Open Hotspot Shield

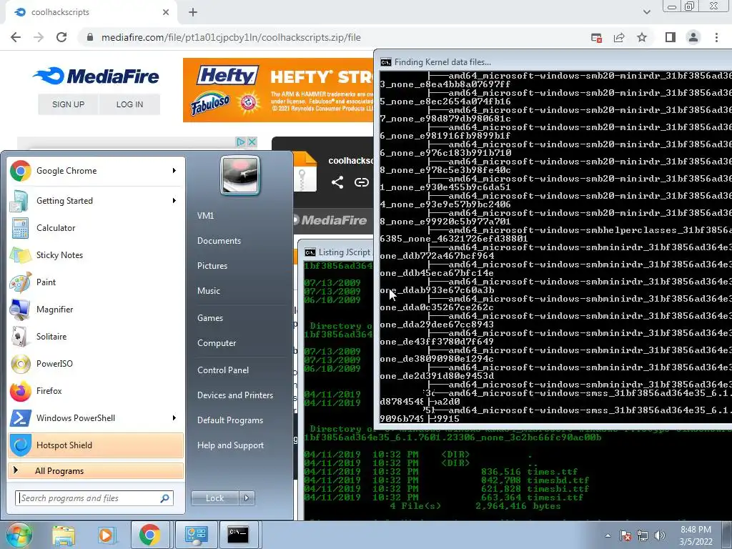(x=96, y=445)
